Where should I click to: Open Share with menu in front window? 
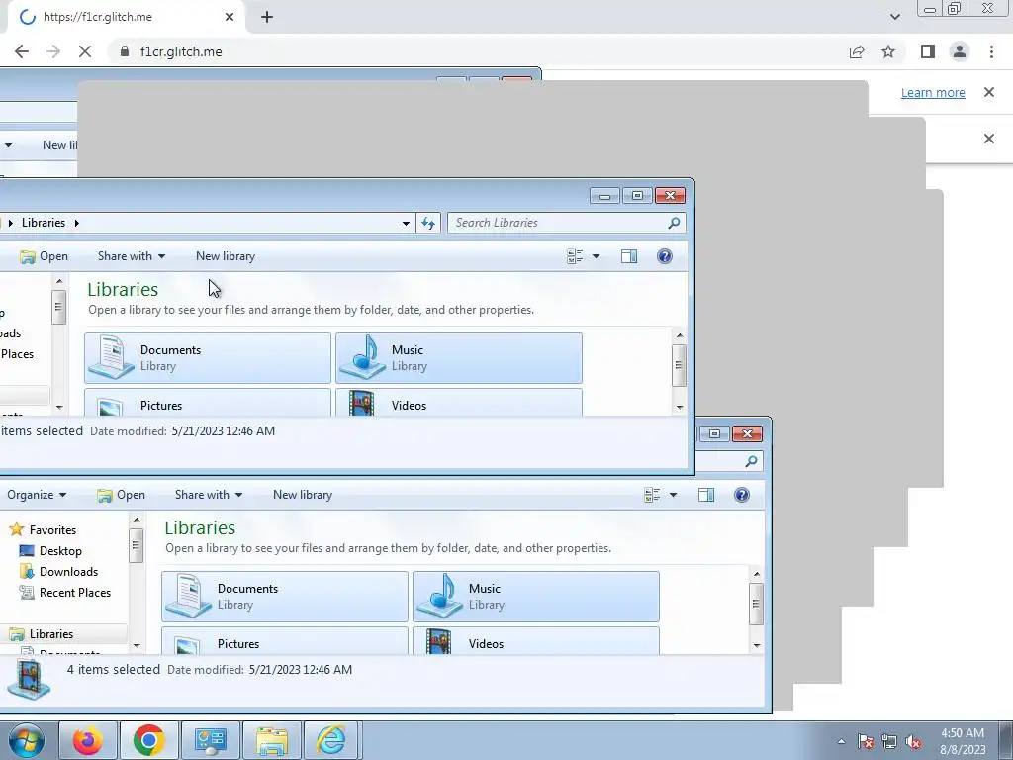208,495
